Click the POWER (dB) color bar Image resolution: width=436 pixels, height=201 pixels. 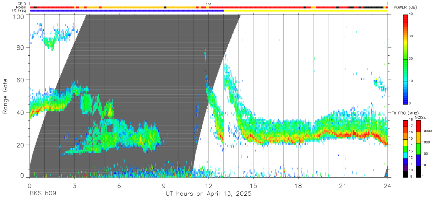click(x=406, y=59)
